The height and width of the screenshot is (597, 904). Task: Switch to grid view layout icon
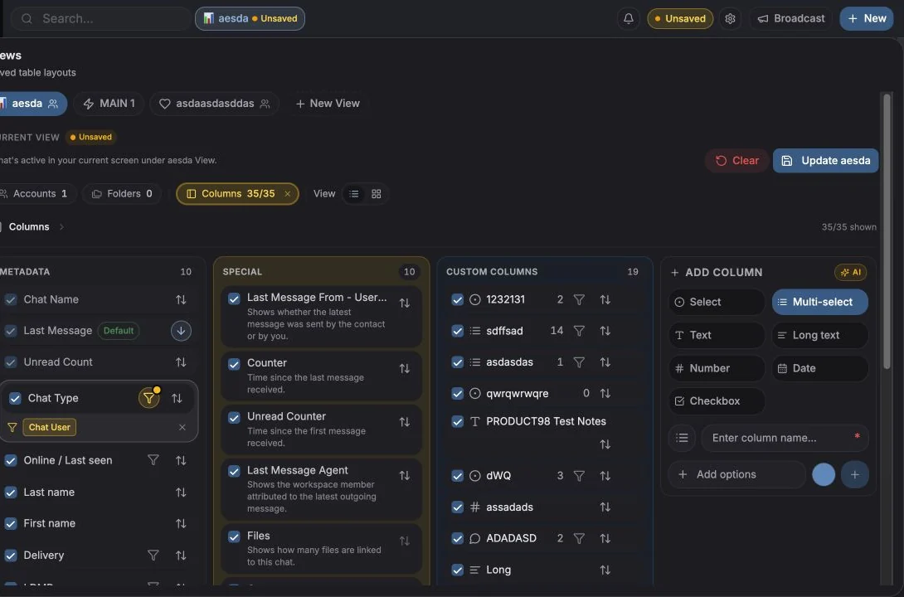[x=376, y=194]
